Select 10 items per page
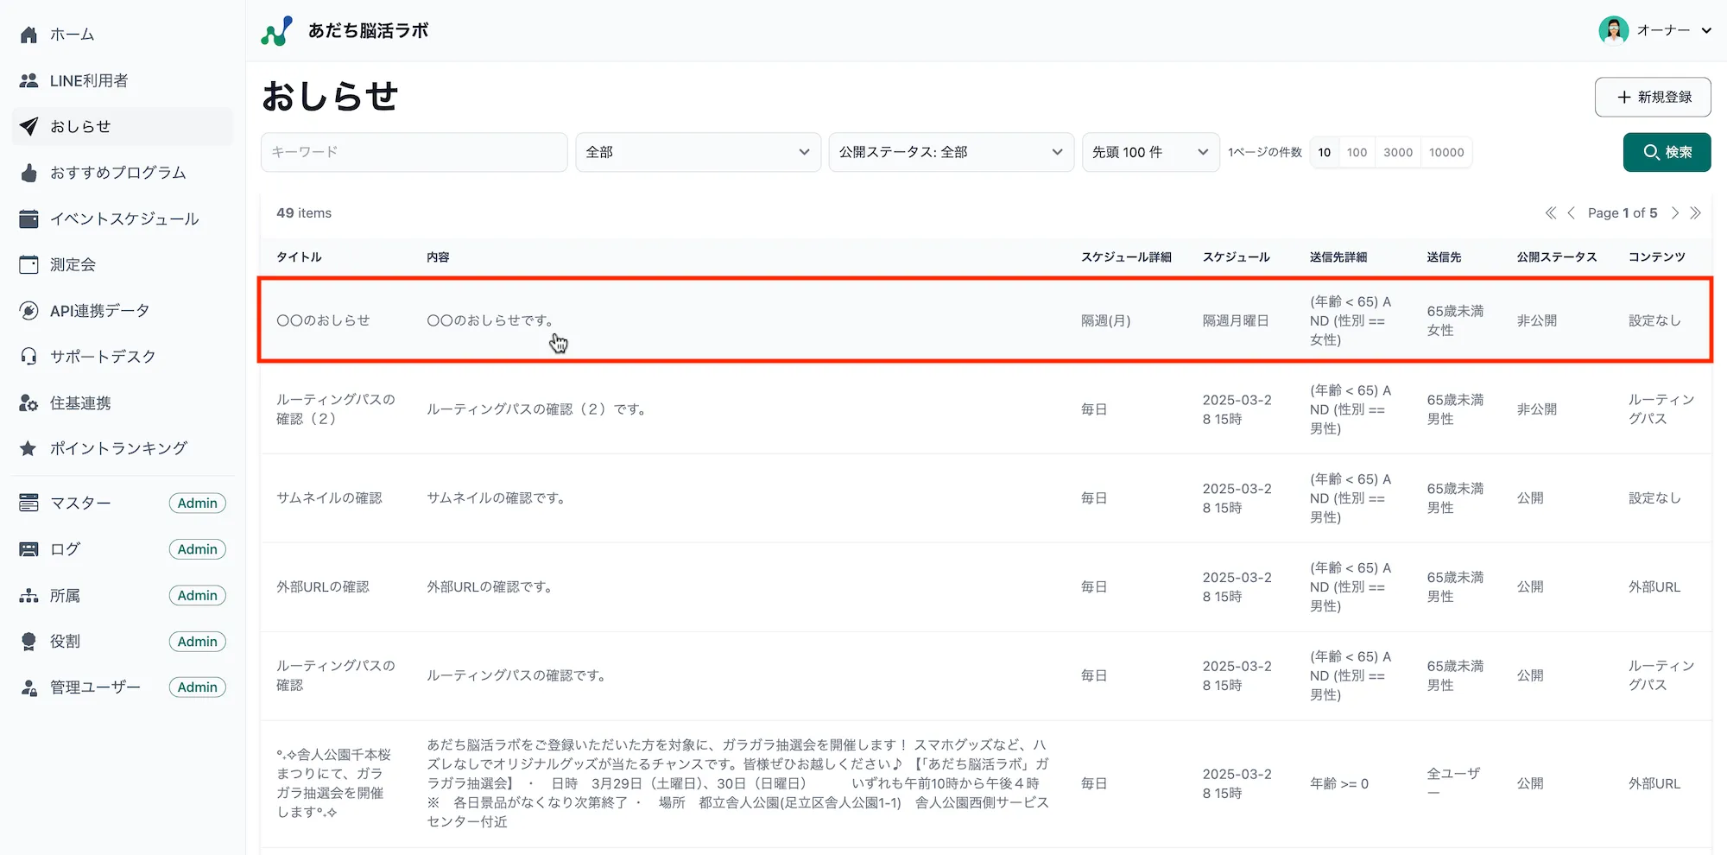1727x855 pixels. pos(1325,153)
